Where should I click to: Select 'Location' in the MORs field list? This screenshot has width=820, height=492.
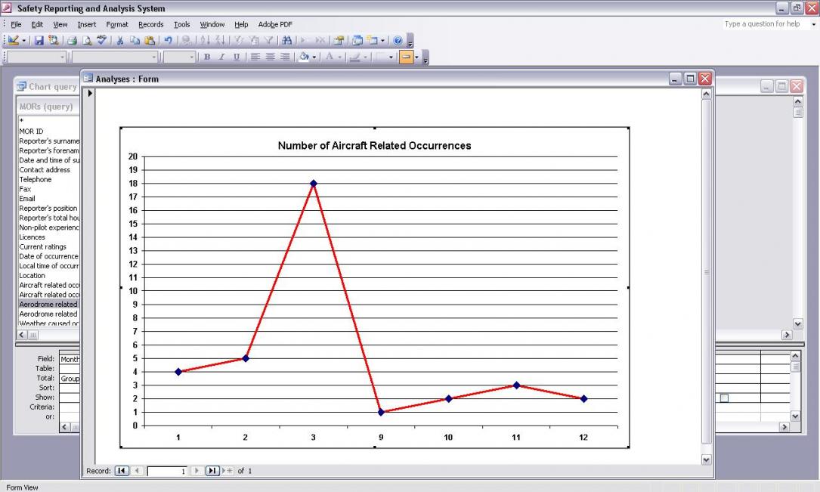click(32, 276)
